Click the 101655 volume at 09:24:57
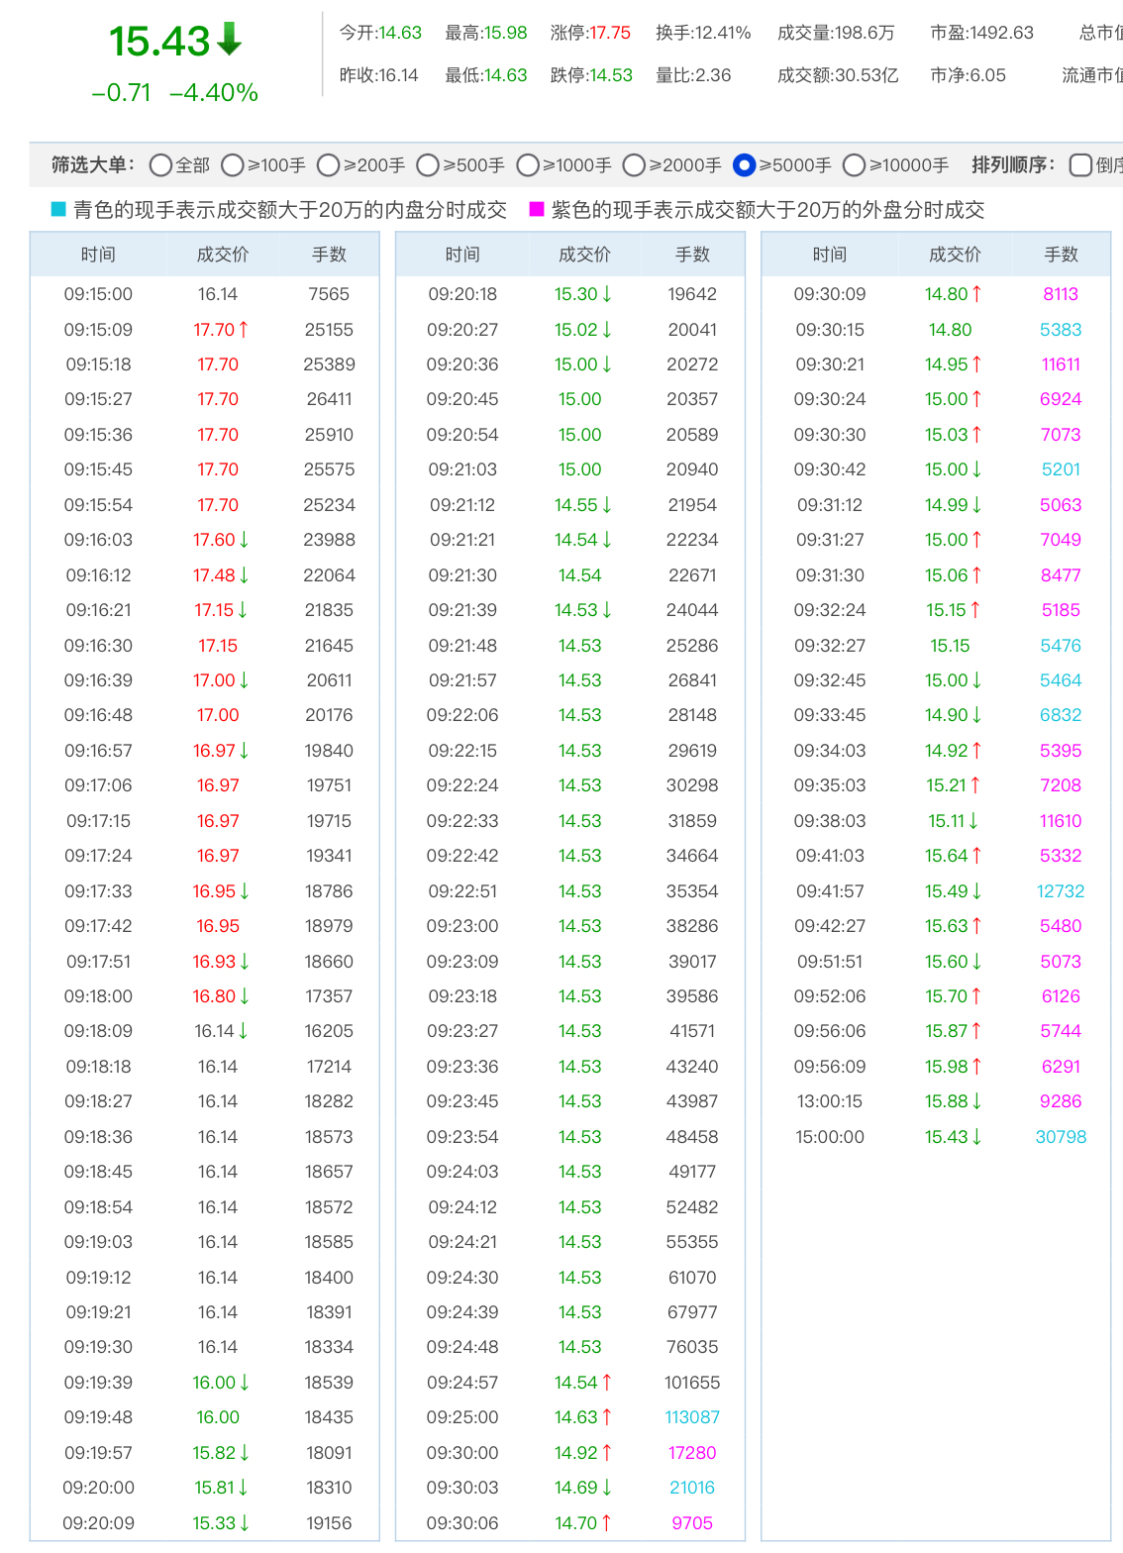 (x=692, y=1383)
